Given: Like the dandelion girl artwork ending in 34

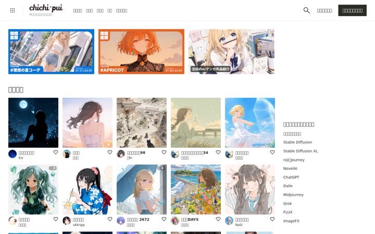Looking at the screenshot, I should 218,152.
